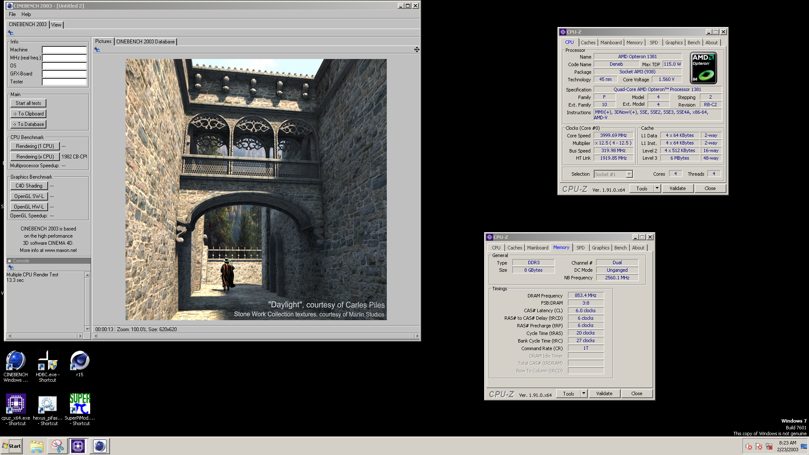Open Windows Explorer from the taskbar
Image resolution: width=809 pixels, height=455 pixels.
coord(37,446)
